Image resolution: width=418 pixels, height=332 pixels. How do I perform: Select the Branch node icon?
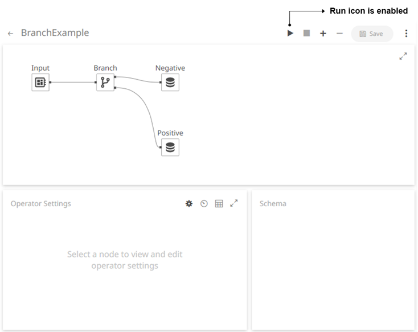coord(105,82)
